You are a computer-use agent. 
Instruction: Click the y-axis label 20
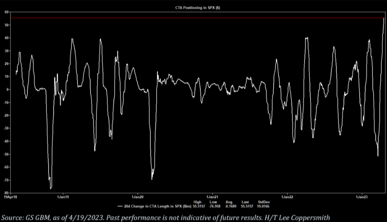[6, 64]
